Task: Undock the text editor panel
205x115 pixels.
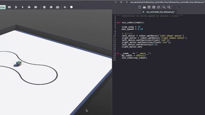Action: [121, 2]
